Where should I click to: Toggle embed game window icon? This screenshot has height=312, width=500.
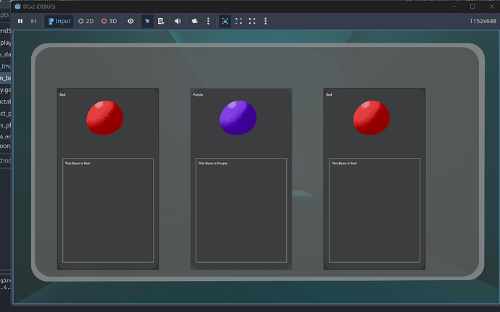tap(225, 21)
